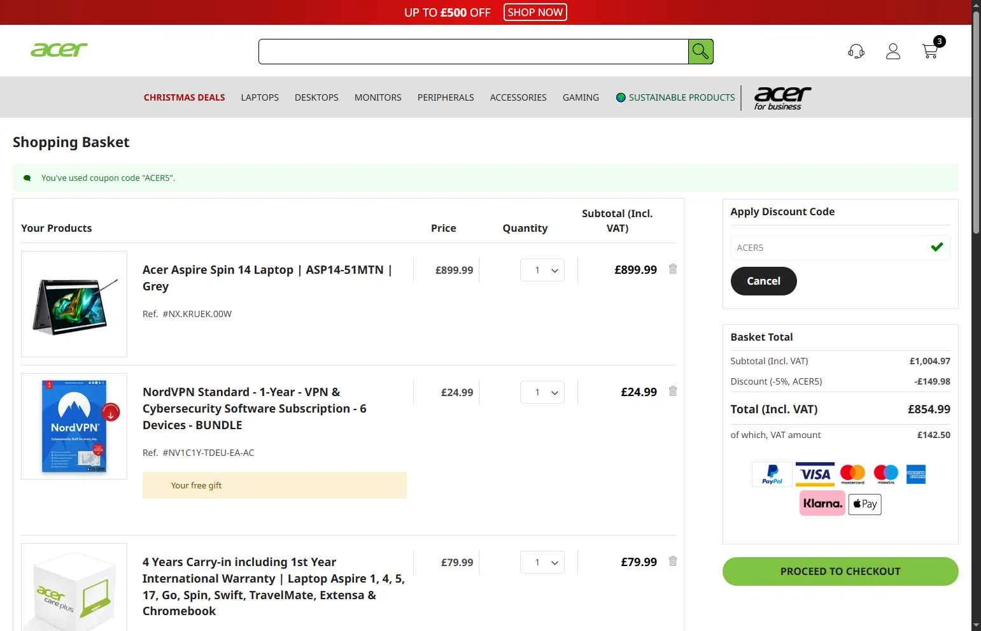Click the Total £854.99 amount
This screenshot has width=981, height=631.
pyautogui.click(x=929, y=409)
